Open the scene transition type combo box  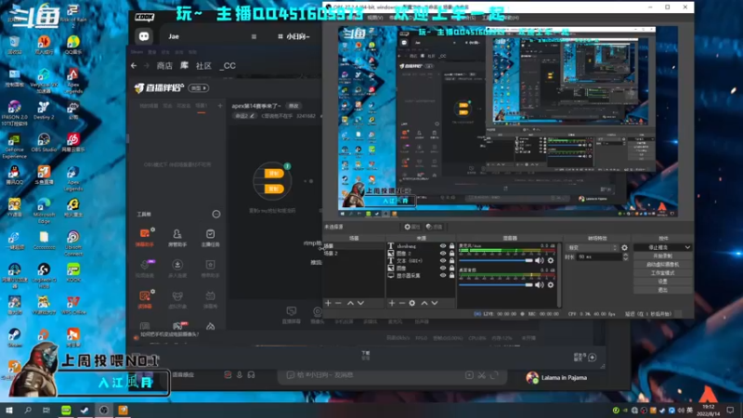pyautogui.click(x=593, y=247)
